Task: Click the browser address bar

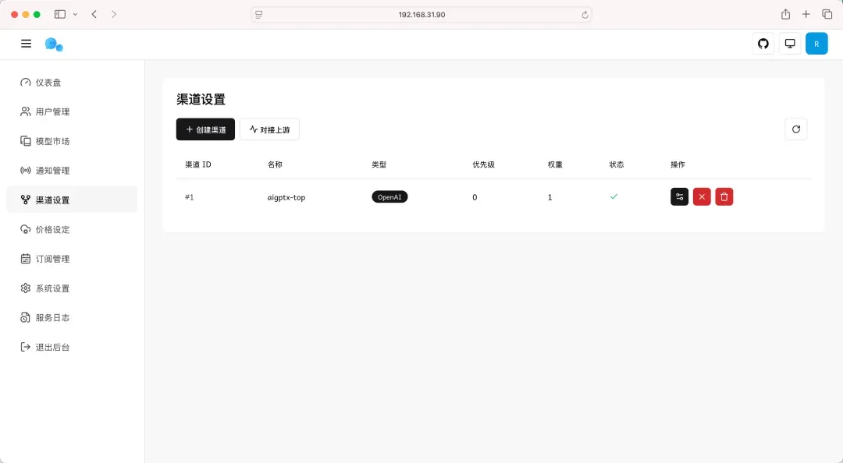Action: tap(421, 15)
